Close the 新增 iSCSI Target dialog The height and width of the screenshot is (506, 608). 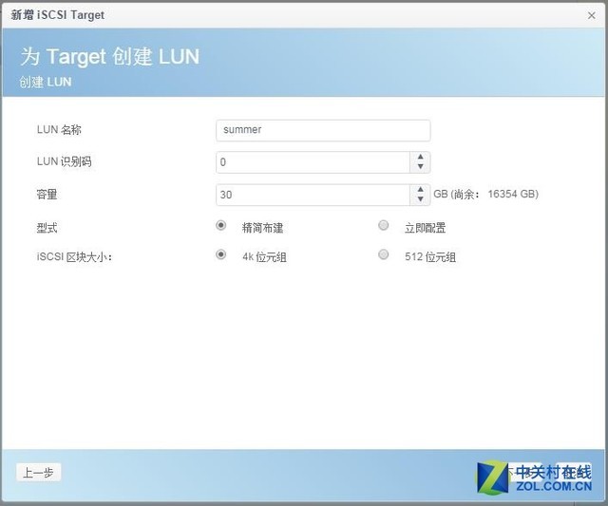pyautogui.click(x=591, y=15)
